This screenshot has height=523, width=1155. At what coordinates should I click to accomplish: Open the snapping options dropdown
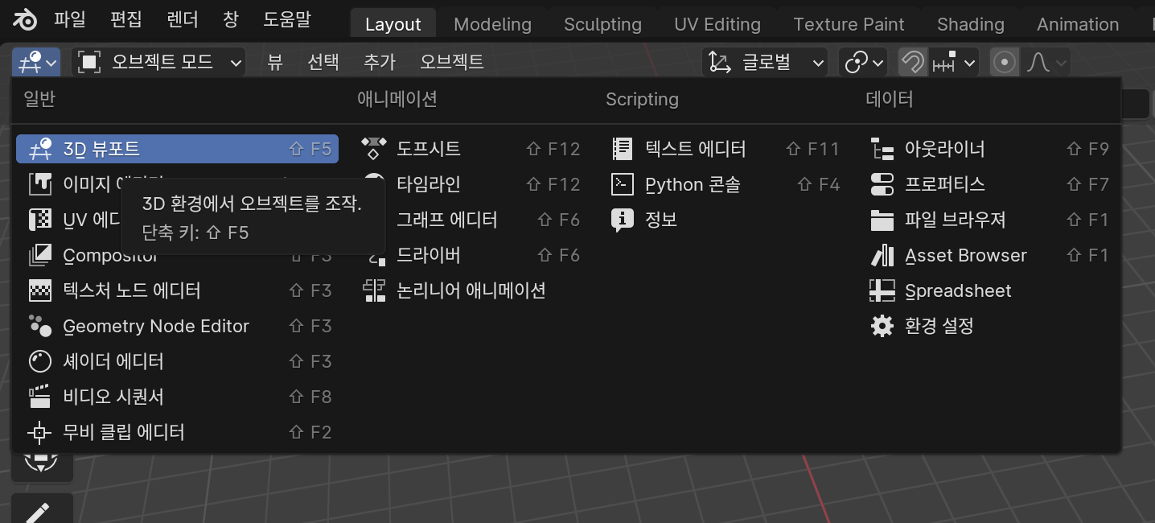(954, 62)
